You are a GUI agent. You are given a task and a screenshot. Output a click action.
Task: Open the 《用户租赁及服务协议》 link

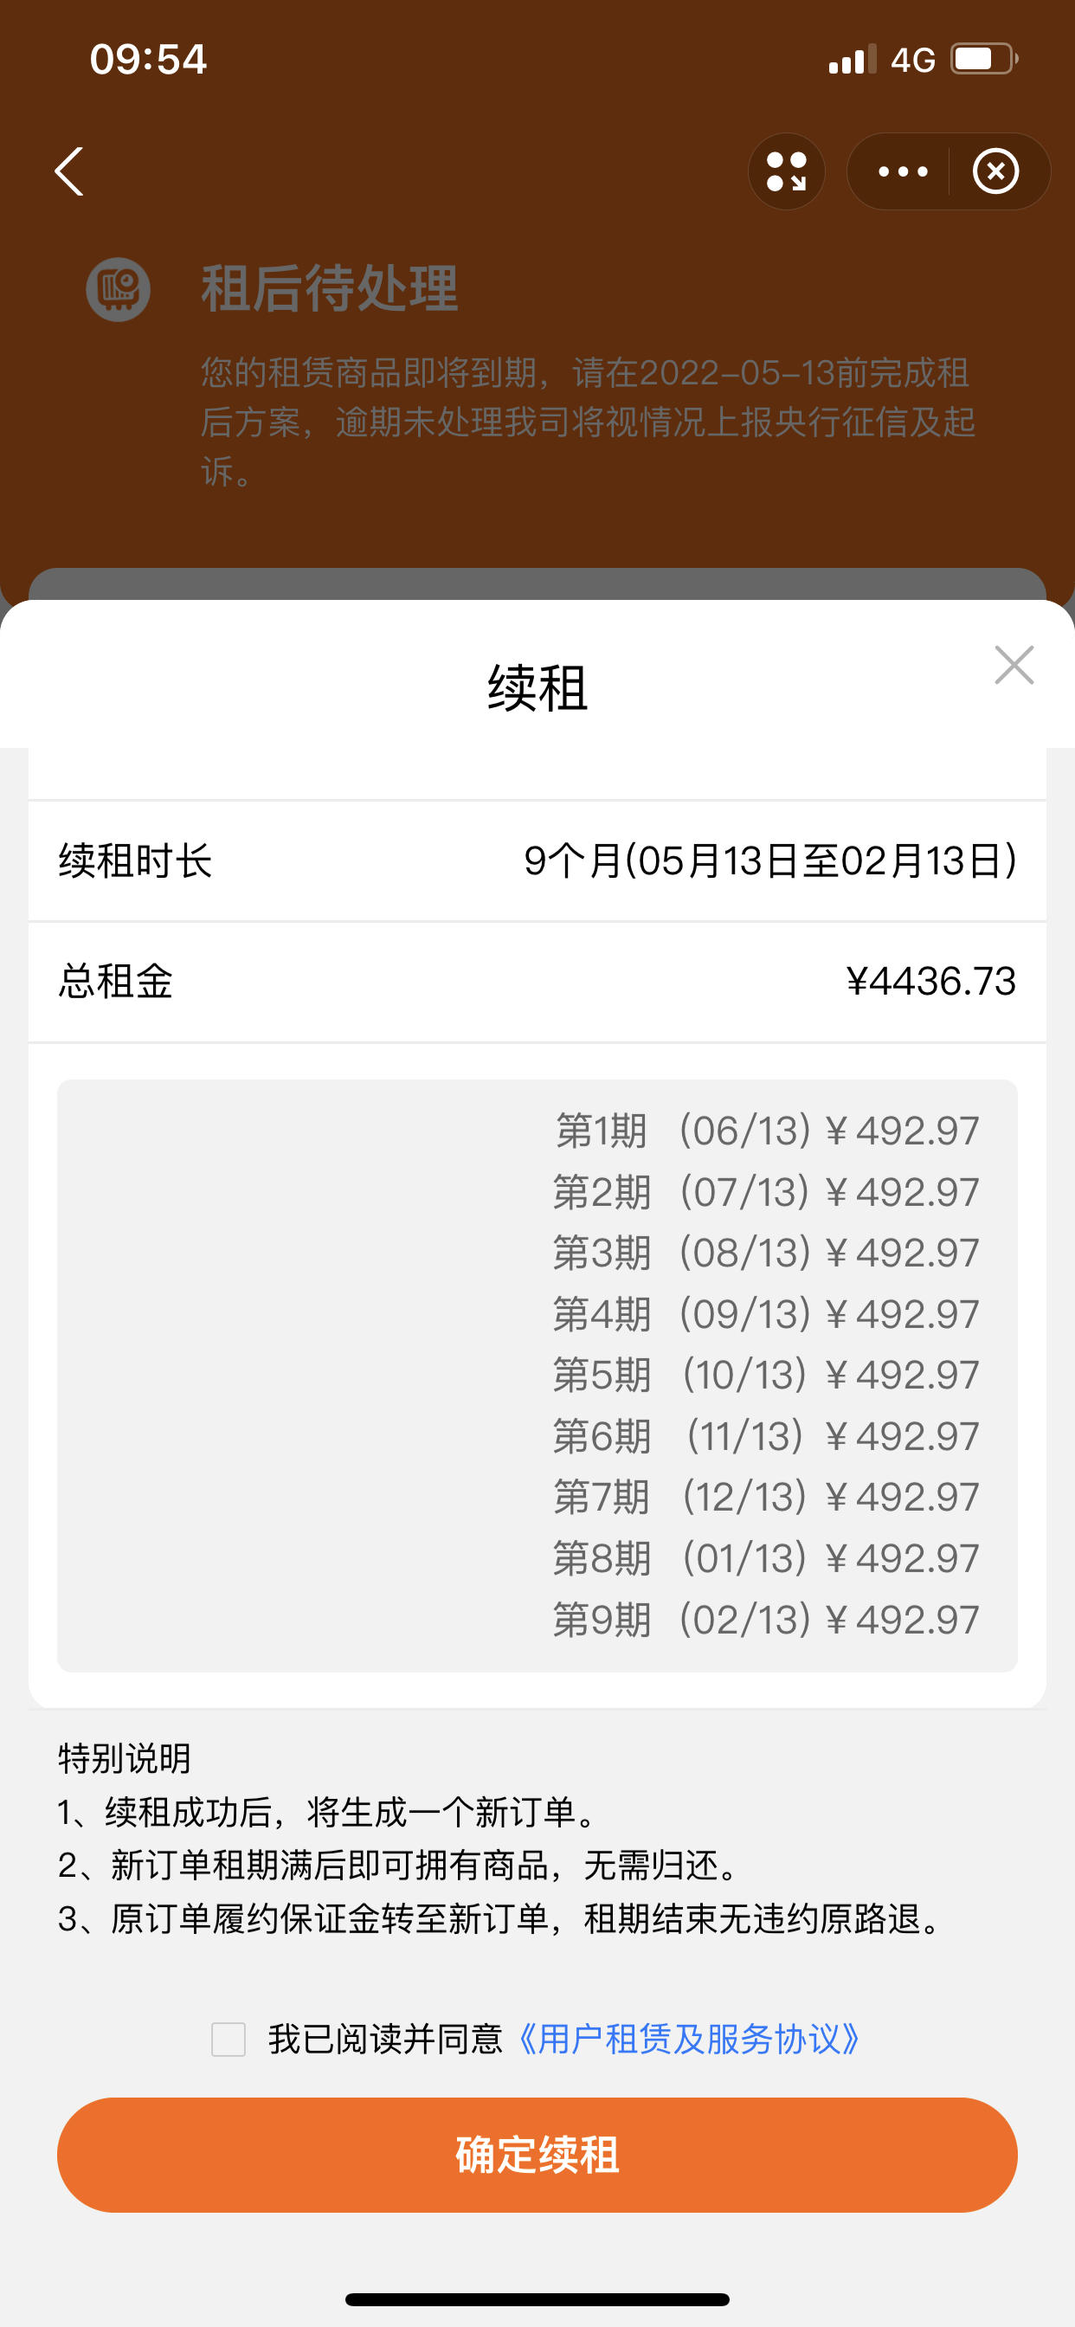688,2039
